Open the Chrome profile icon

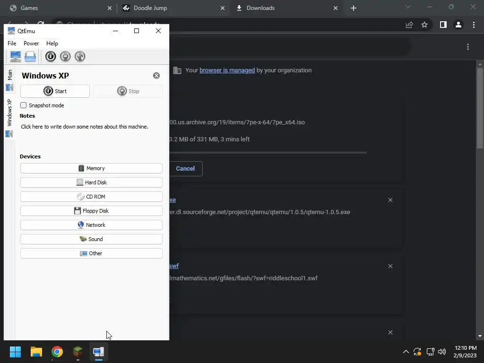coord(458,25)
